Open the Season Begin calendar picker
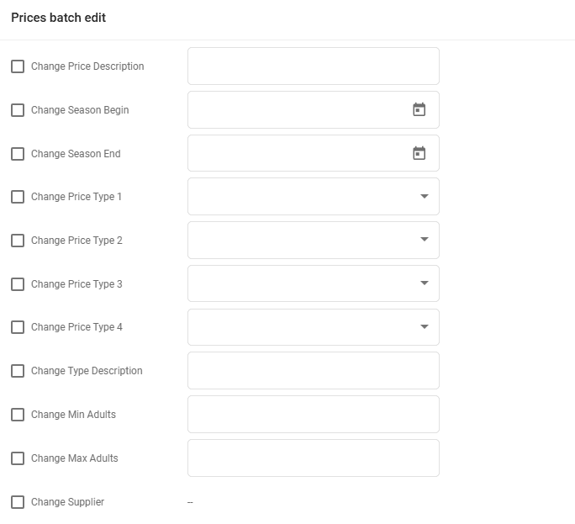 tap(419, 109)
